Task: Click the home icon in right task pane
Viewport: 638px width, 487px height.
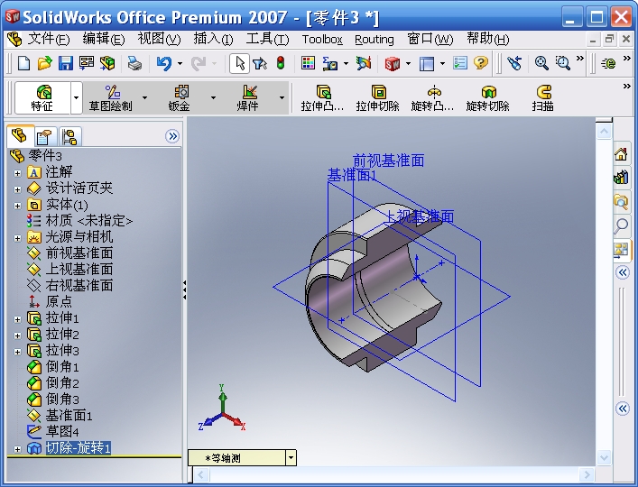Action: [x=622, y=154]
